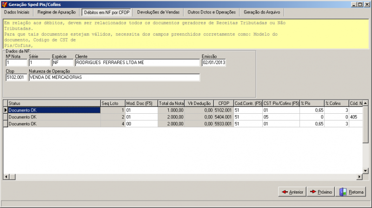Click the Status column header
The image size is (372, 208).
pyautogui.click(x=54, y=103)
